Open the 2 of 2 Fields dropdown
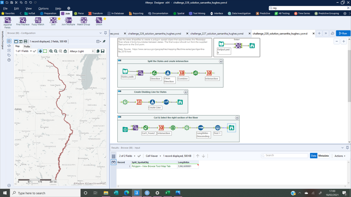The height and width of the screenshot is (197, 351). coord(127,156)
